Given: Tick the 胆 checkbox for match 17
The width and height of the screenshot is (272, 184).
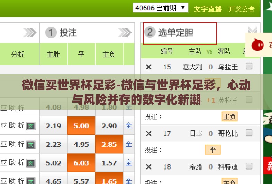Looking at the screenshot, I should click(249, 133).
